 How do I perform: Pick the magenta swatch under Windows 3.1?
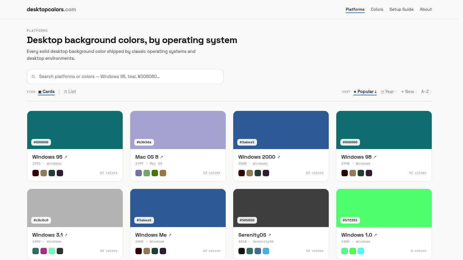point(44,251)
